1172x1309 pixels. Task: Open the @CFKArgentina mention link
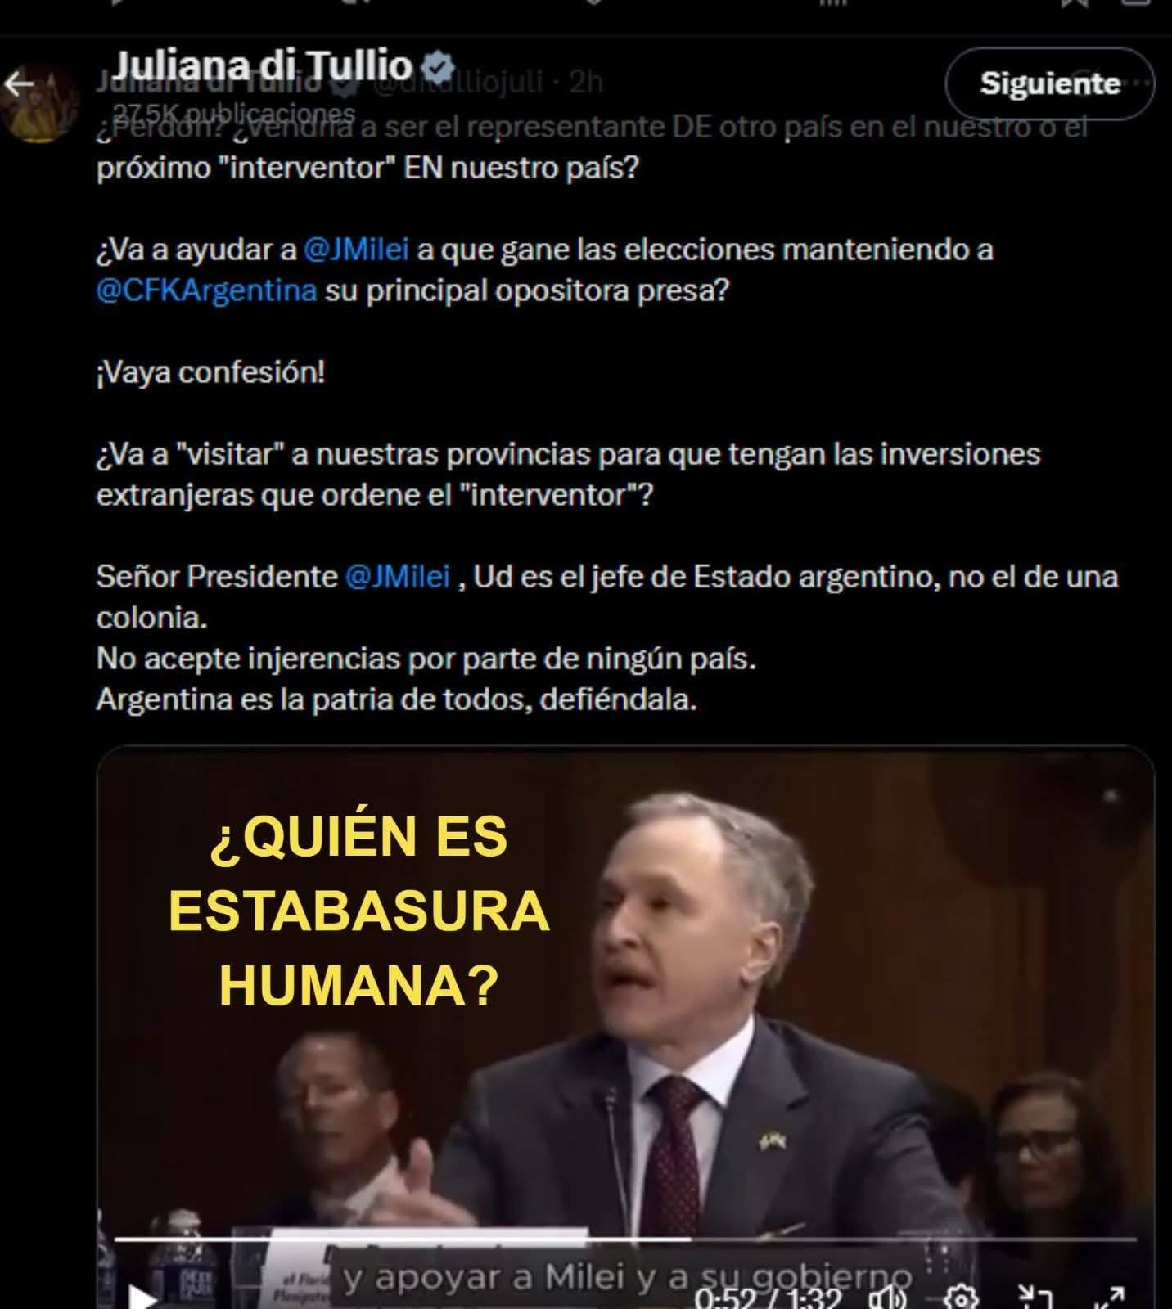point(206,290)
